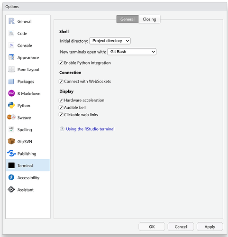Screen dimensions: 228x237
Task: Open R Markdown via the purple Rmd icon
Action: (11, 93)
